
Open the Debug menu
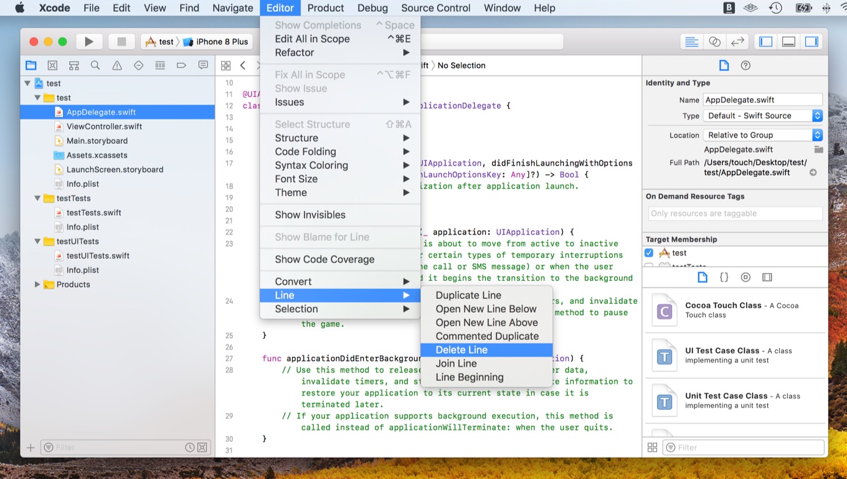[372, 8]
